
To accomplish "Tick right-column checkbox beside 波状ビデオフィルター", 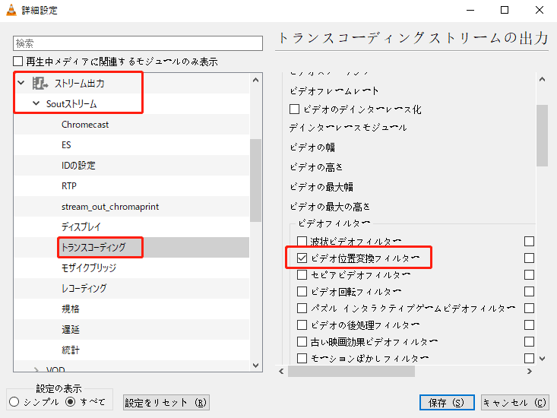I will (530, 242).
